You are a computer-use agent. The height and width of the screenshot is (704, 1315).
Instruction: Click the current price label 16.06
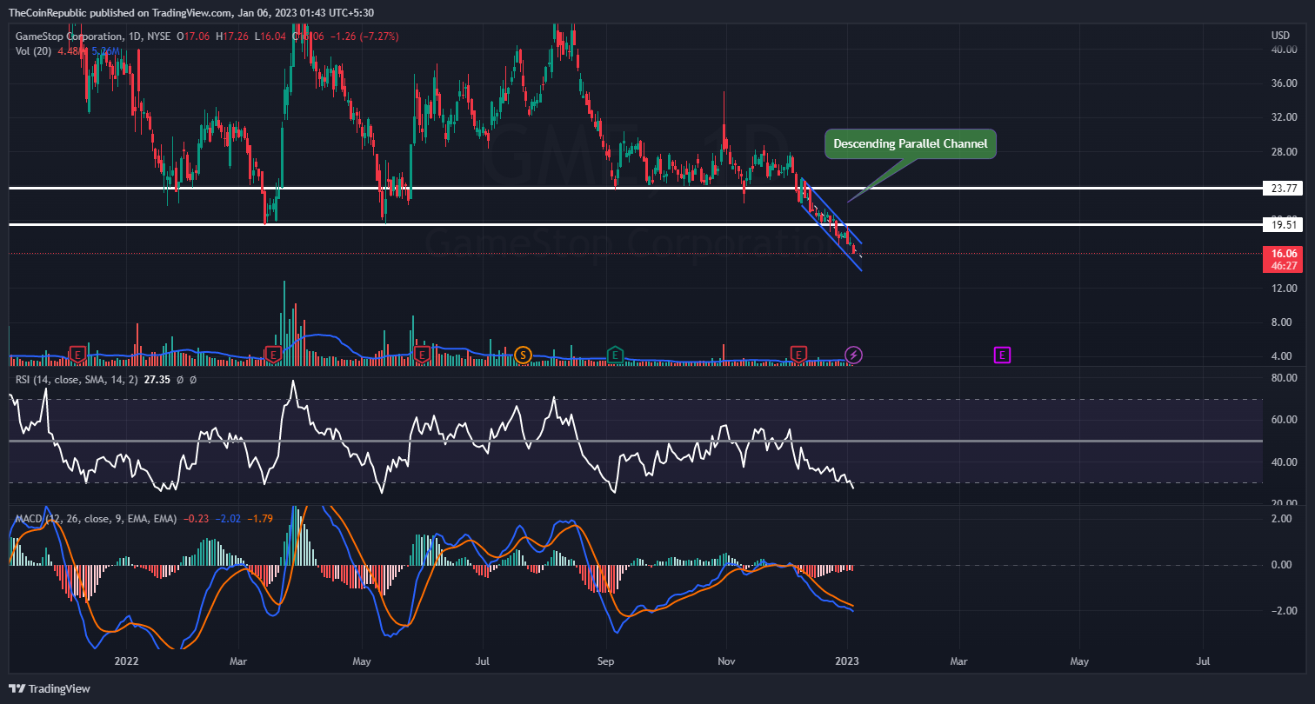[1284, 254]
